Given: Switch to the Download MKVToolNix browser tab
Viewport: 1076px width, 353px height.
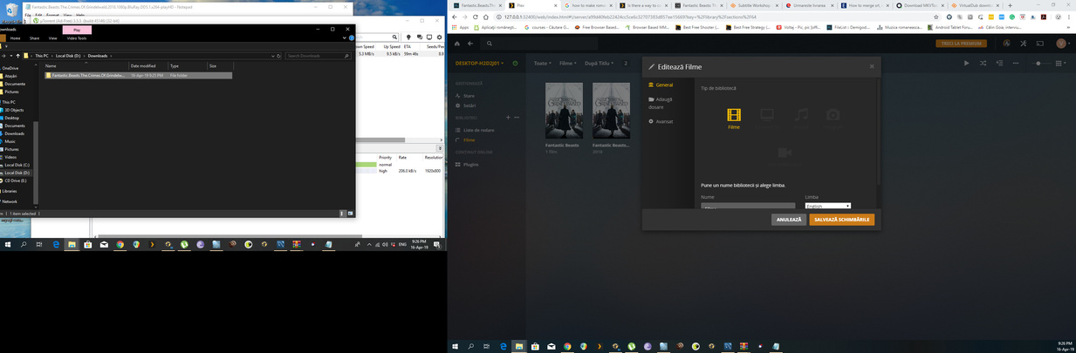Looking at the screenshot, I should tap(920, 5).
